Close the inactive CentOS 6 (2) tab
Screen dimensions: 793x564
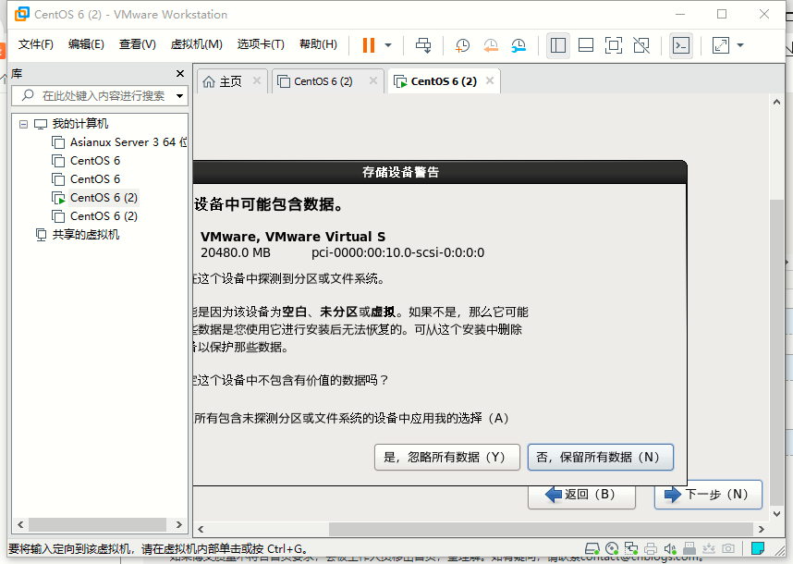(373, 80)
